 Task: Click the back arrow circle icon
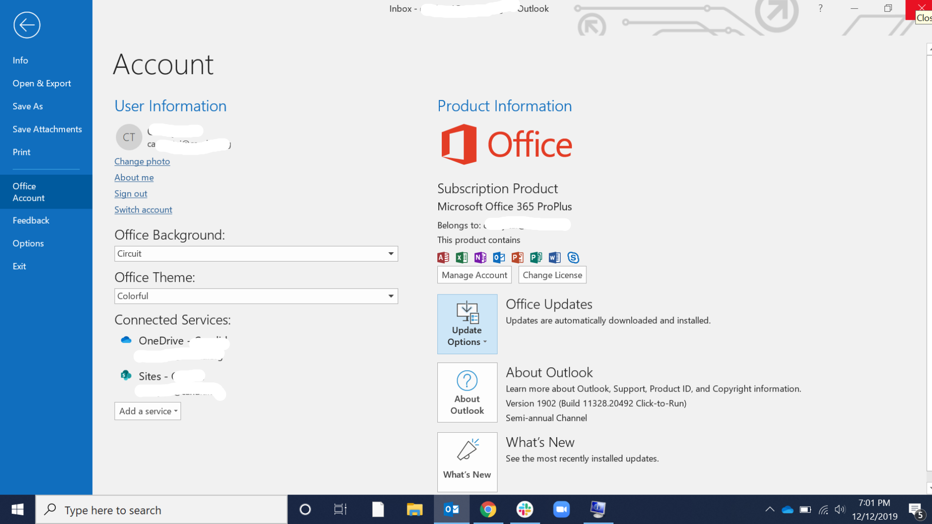click(x=27, y=25)
